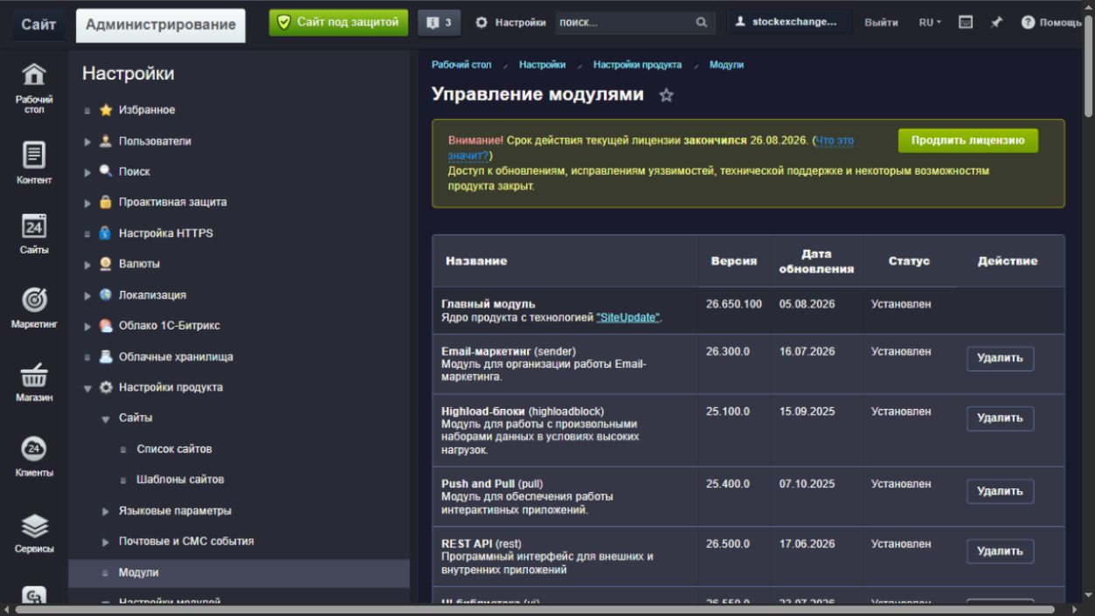Click the Помощь question mark icon
Image resolution: width=1095 pixels, height=616 pixels.
tap(1028, 23)
